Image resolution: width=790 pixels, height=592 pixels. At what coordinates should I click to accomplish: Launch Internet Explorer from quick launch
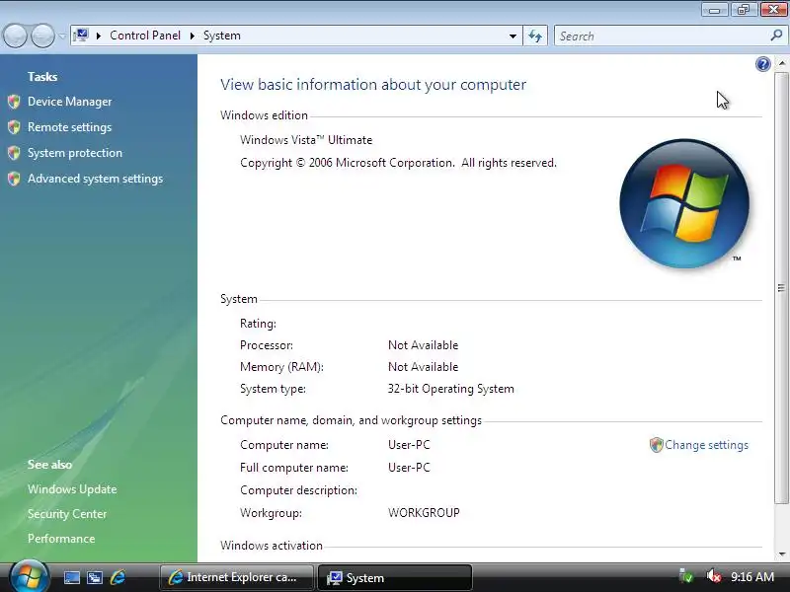tap(118, 577)
